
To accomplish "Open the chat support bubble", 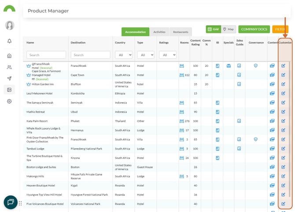I will (11, 202).
